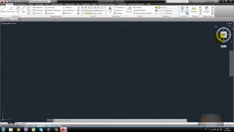Switch to the Вставка ribbon tab

[31, 4]
